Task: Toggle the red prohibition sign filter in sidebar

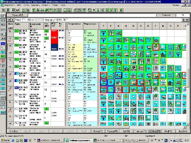Action: (x=3, y=61)
